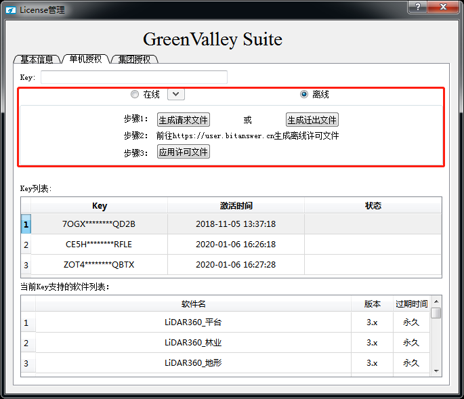Select the LiDAR360_平台 row
The image size is (464, 399).
pyautogui.click(x=193, y=322)
